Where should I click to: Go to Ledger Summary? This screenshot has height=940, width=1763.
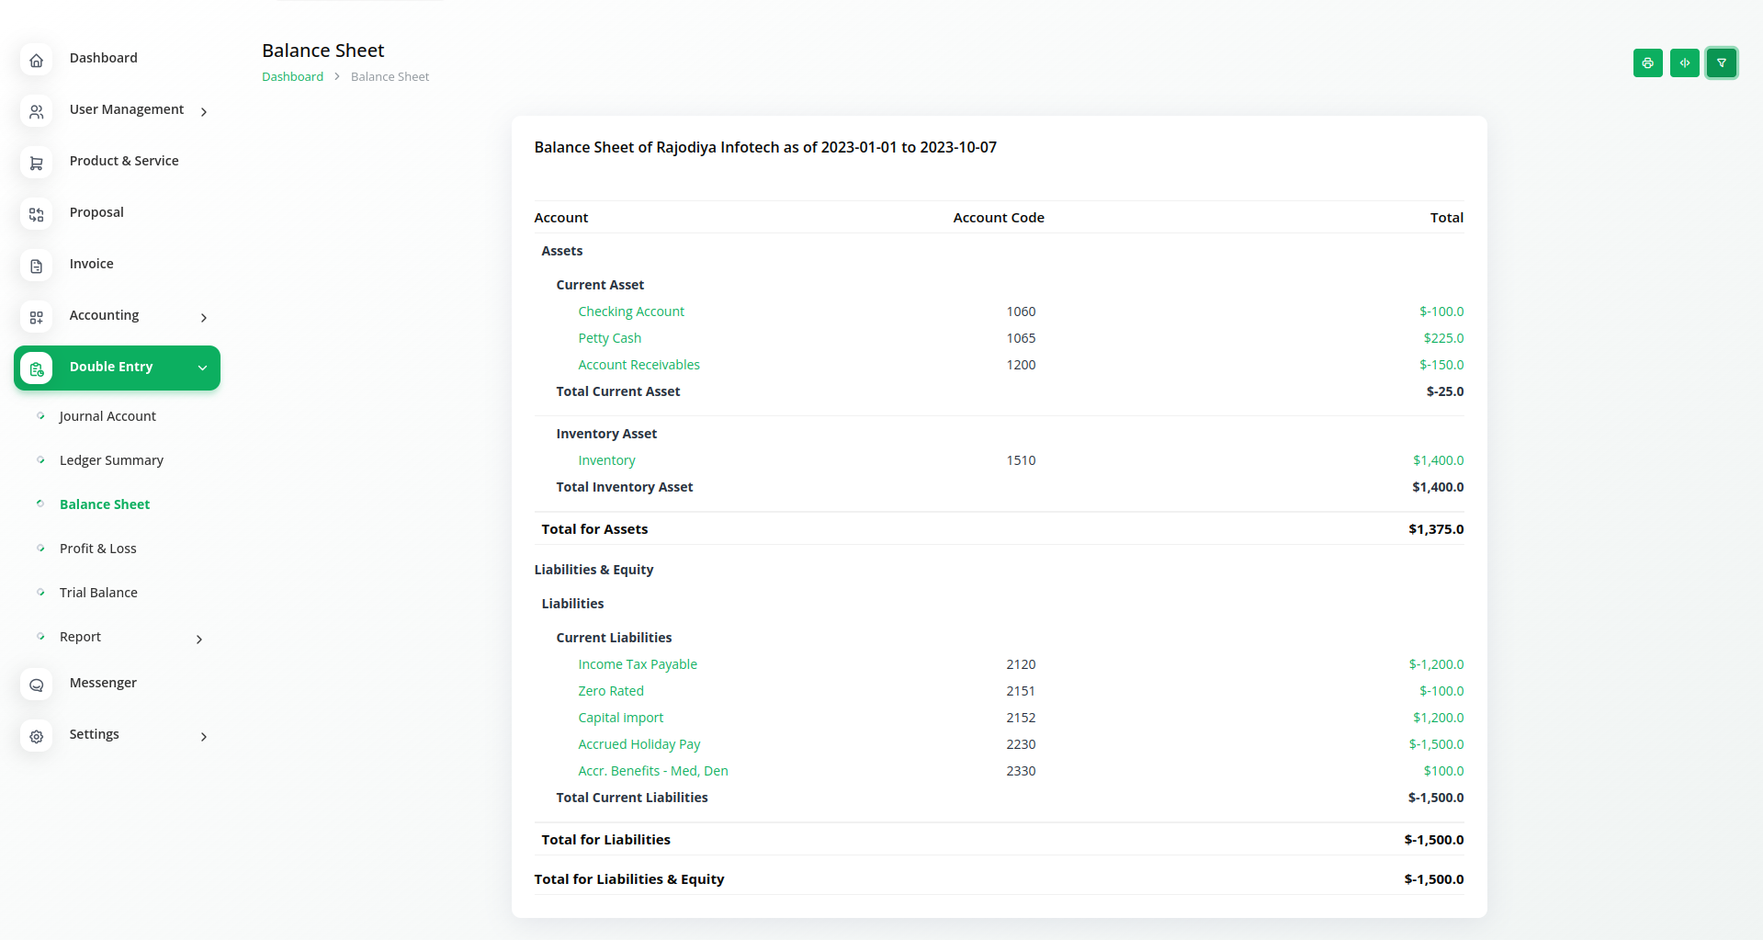(x=111, y=460)
